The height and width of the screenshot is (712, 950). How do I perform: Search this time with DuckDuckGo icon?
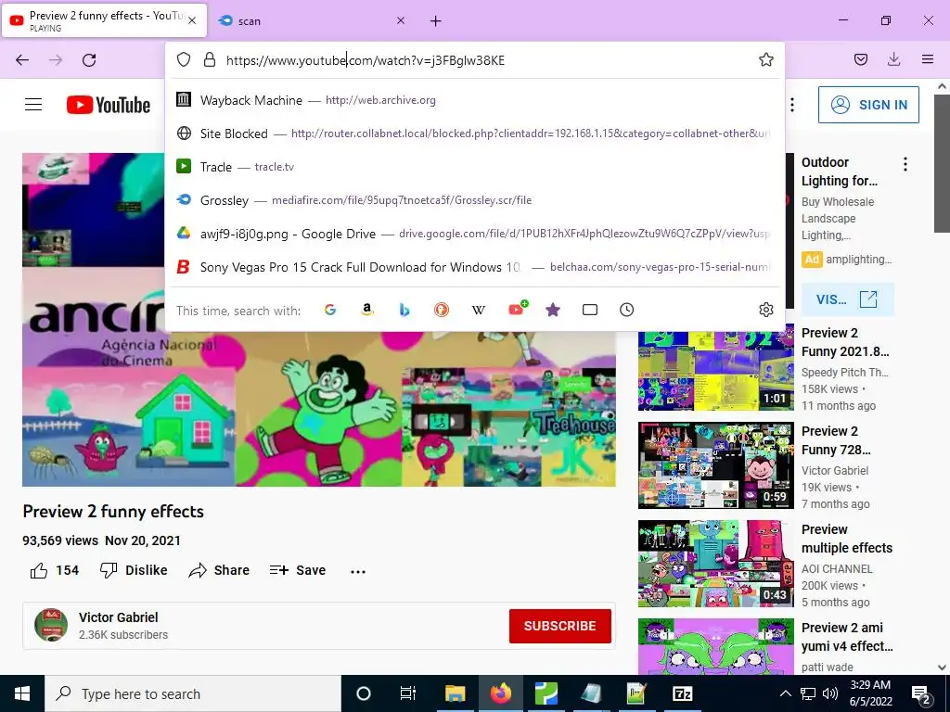pyautogui.click(x=441, y=310)
